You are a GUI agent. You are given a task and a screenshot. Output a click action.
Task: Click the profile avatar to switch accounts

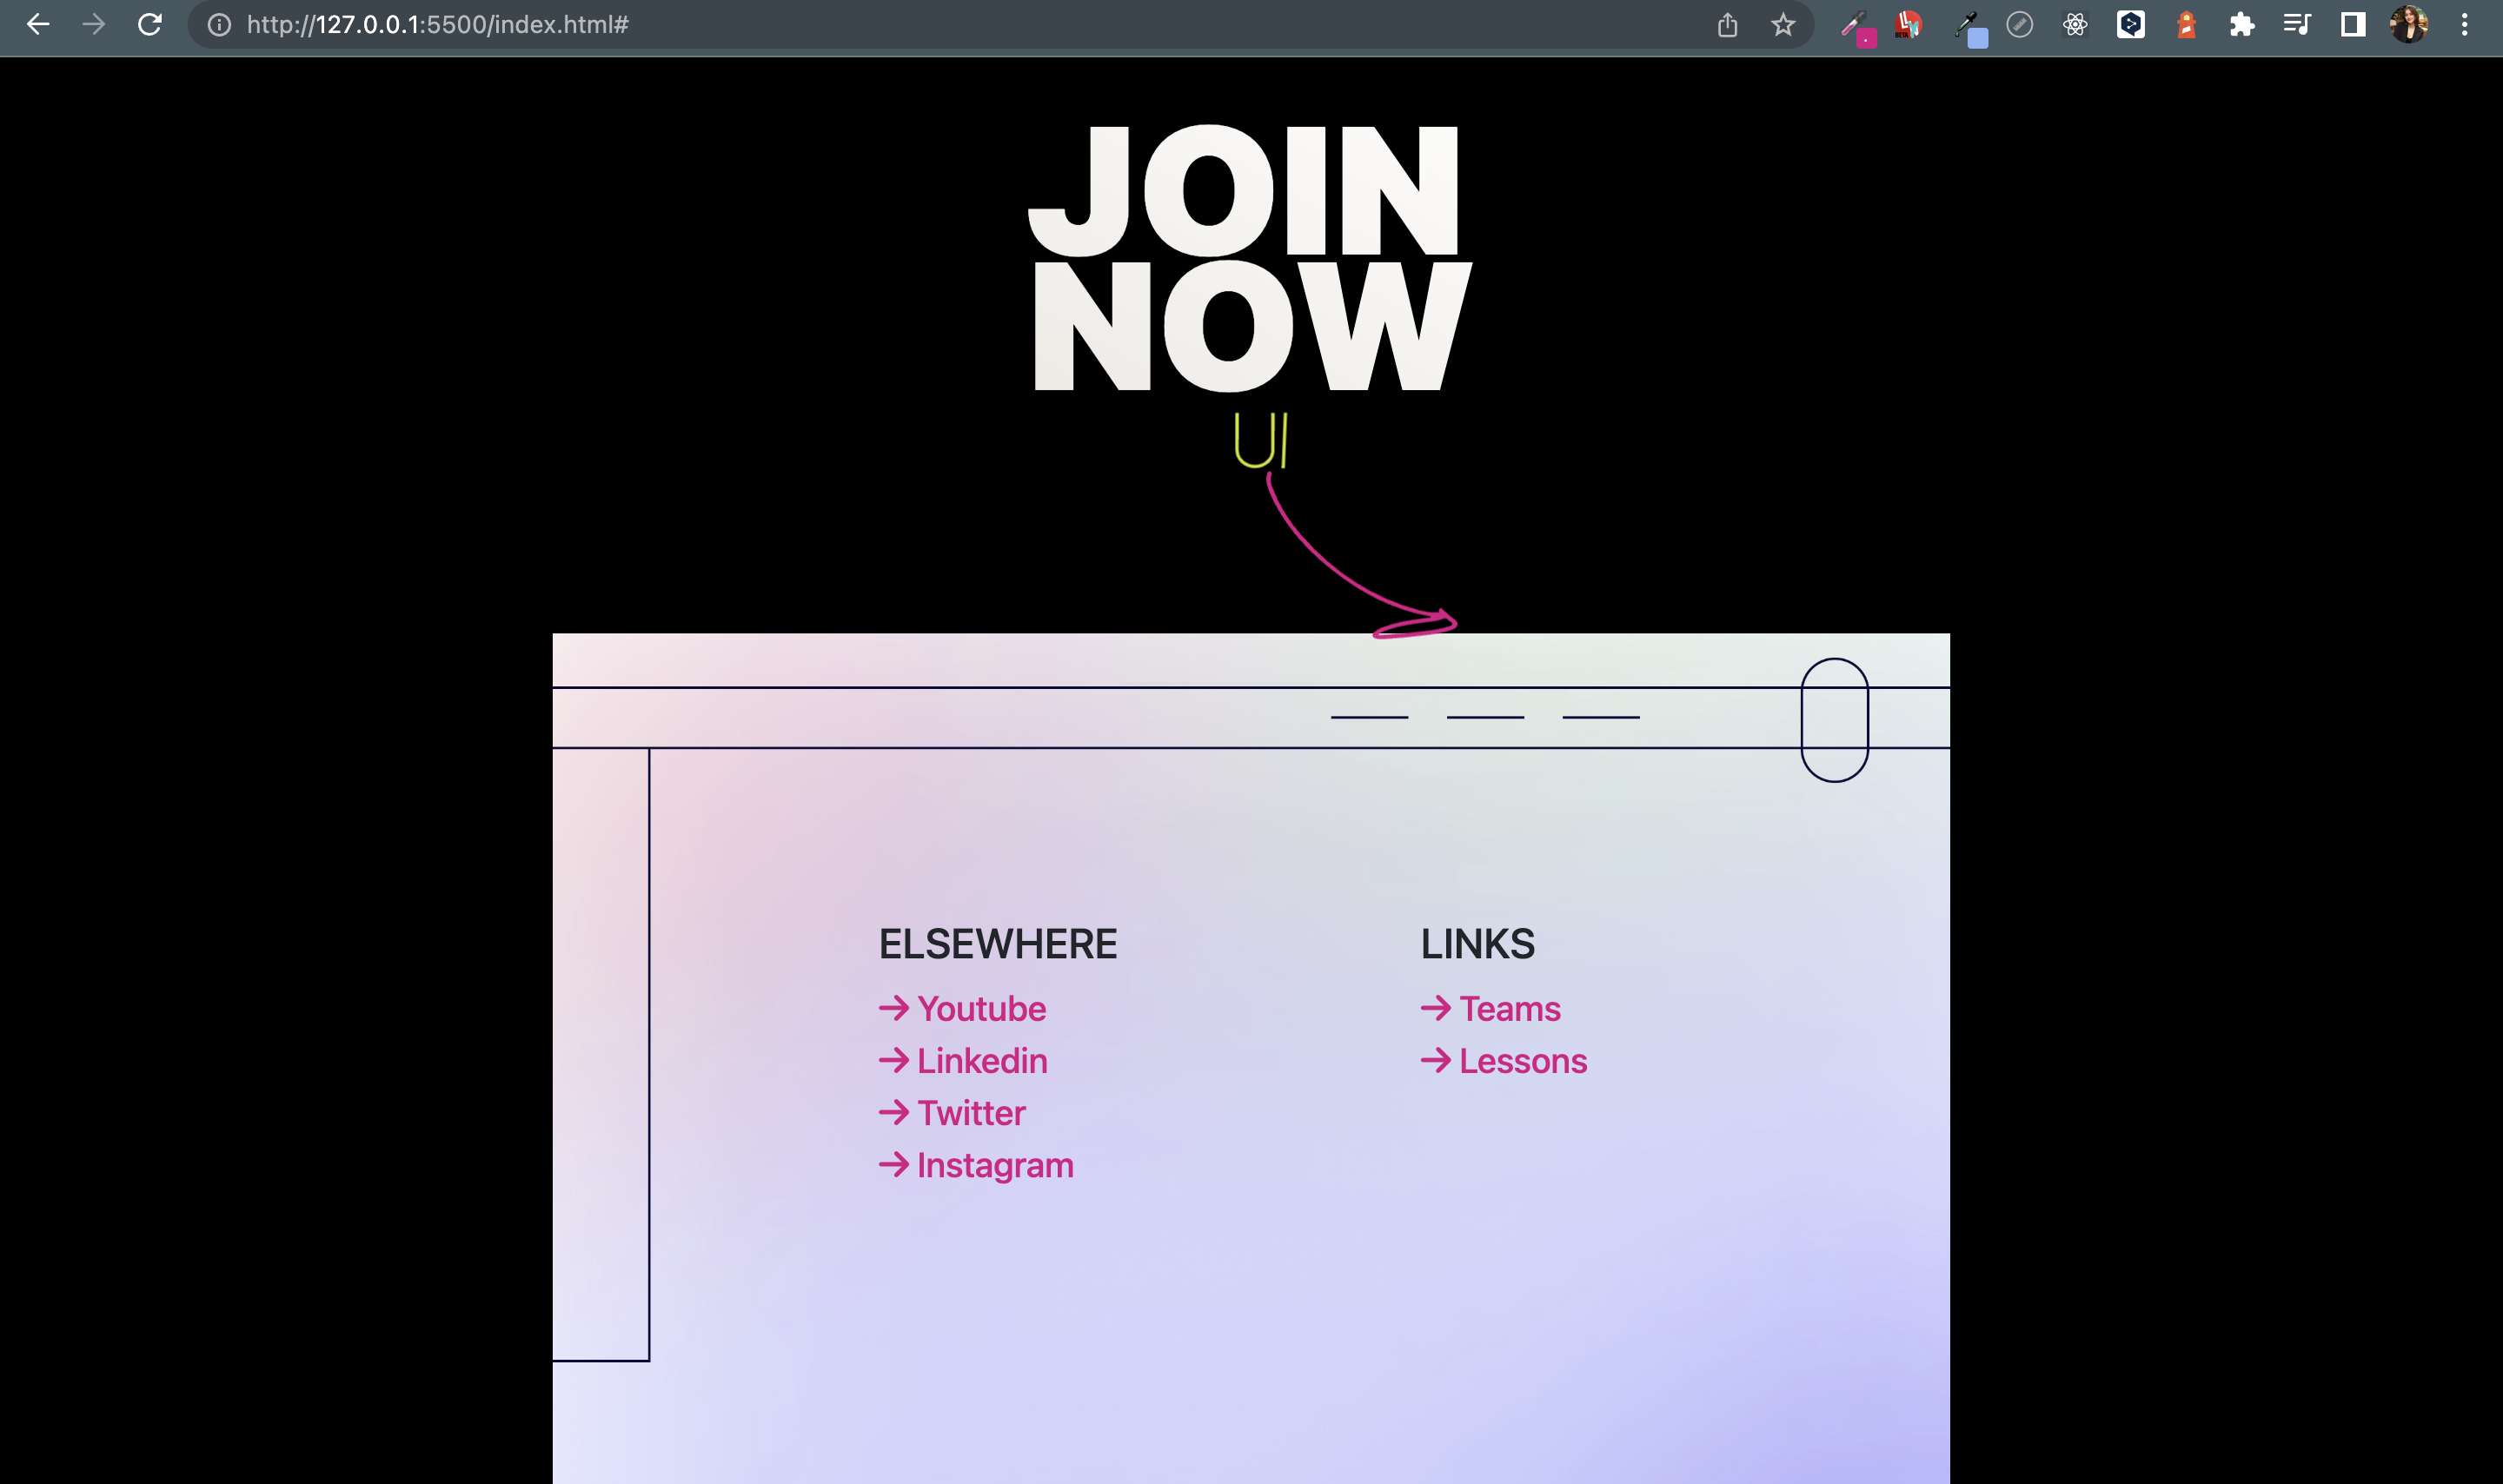2410,24
